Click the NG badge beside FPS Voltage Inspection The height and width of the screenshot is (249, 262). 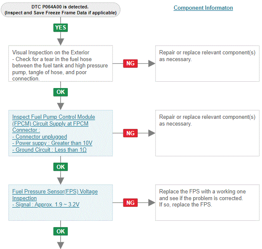point(131,203)
